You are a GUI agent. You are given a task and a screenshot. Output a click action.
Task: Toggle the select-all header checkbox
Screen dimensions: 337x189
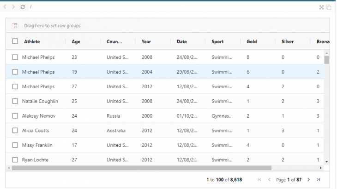(x=15, y=41)
